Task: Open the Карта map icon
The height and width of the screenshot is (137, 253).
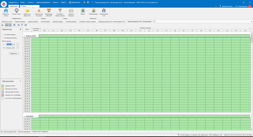Action: pyautogui.click(x=83, y=12)
